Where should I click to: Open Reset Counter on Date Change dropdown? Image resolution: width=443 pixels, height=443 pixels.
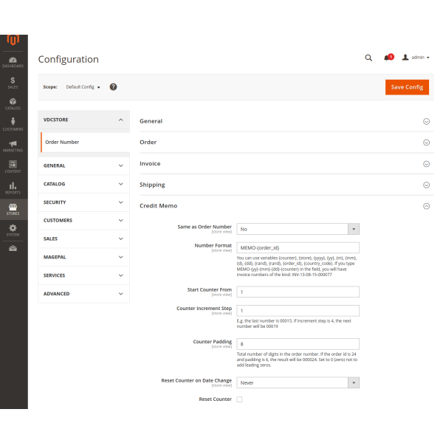pos(298,382)
